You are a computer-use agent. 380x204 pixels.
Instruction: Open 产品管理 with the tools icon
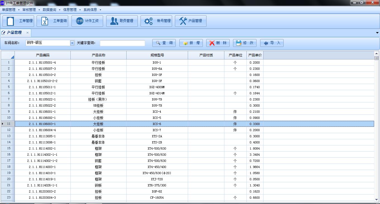tap(191, 21)
